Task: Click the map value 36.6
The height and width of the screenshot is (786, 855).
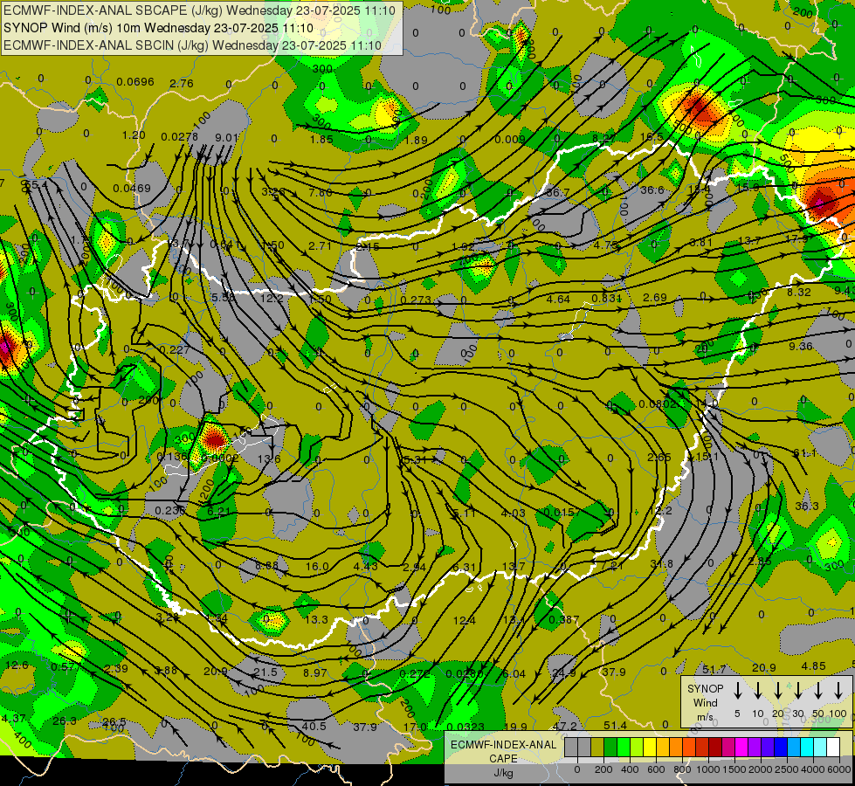Action: point(652,190)
